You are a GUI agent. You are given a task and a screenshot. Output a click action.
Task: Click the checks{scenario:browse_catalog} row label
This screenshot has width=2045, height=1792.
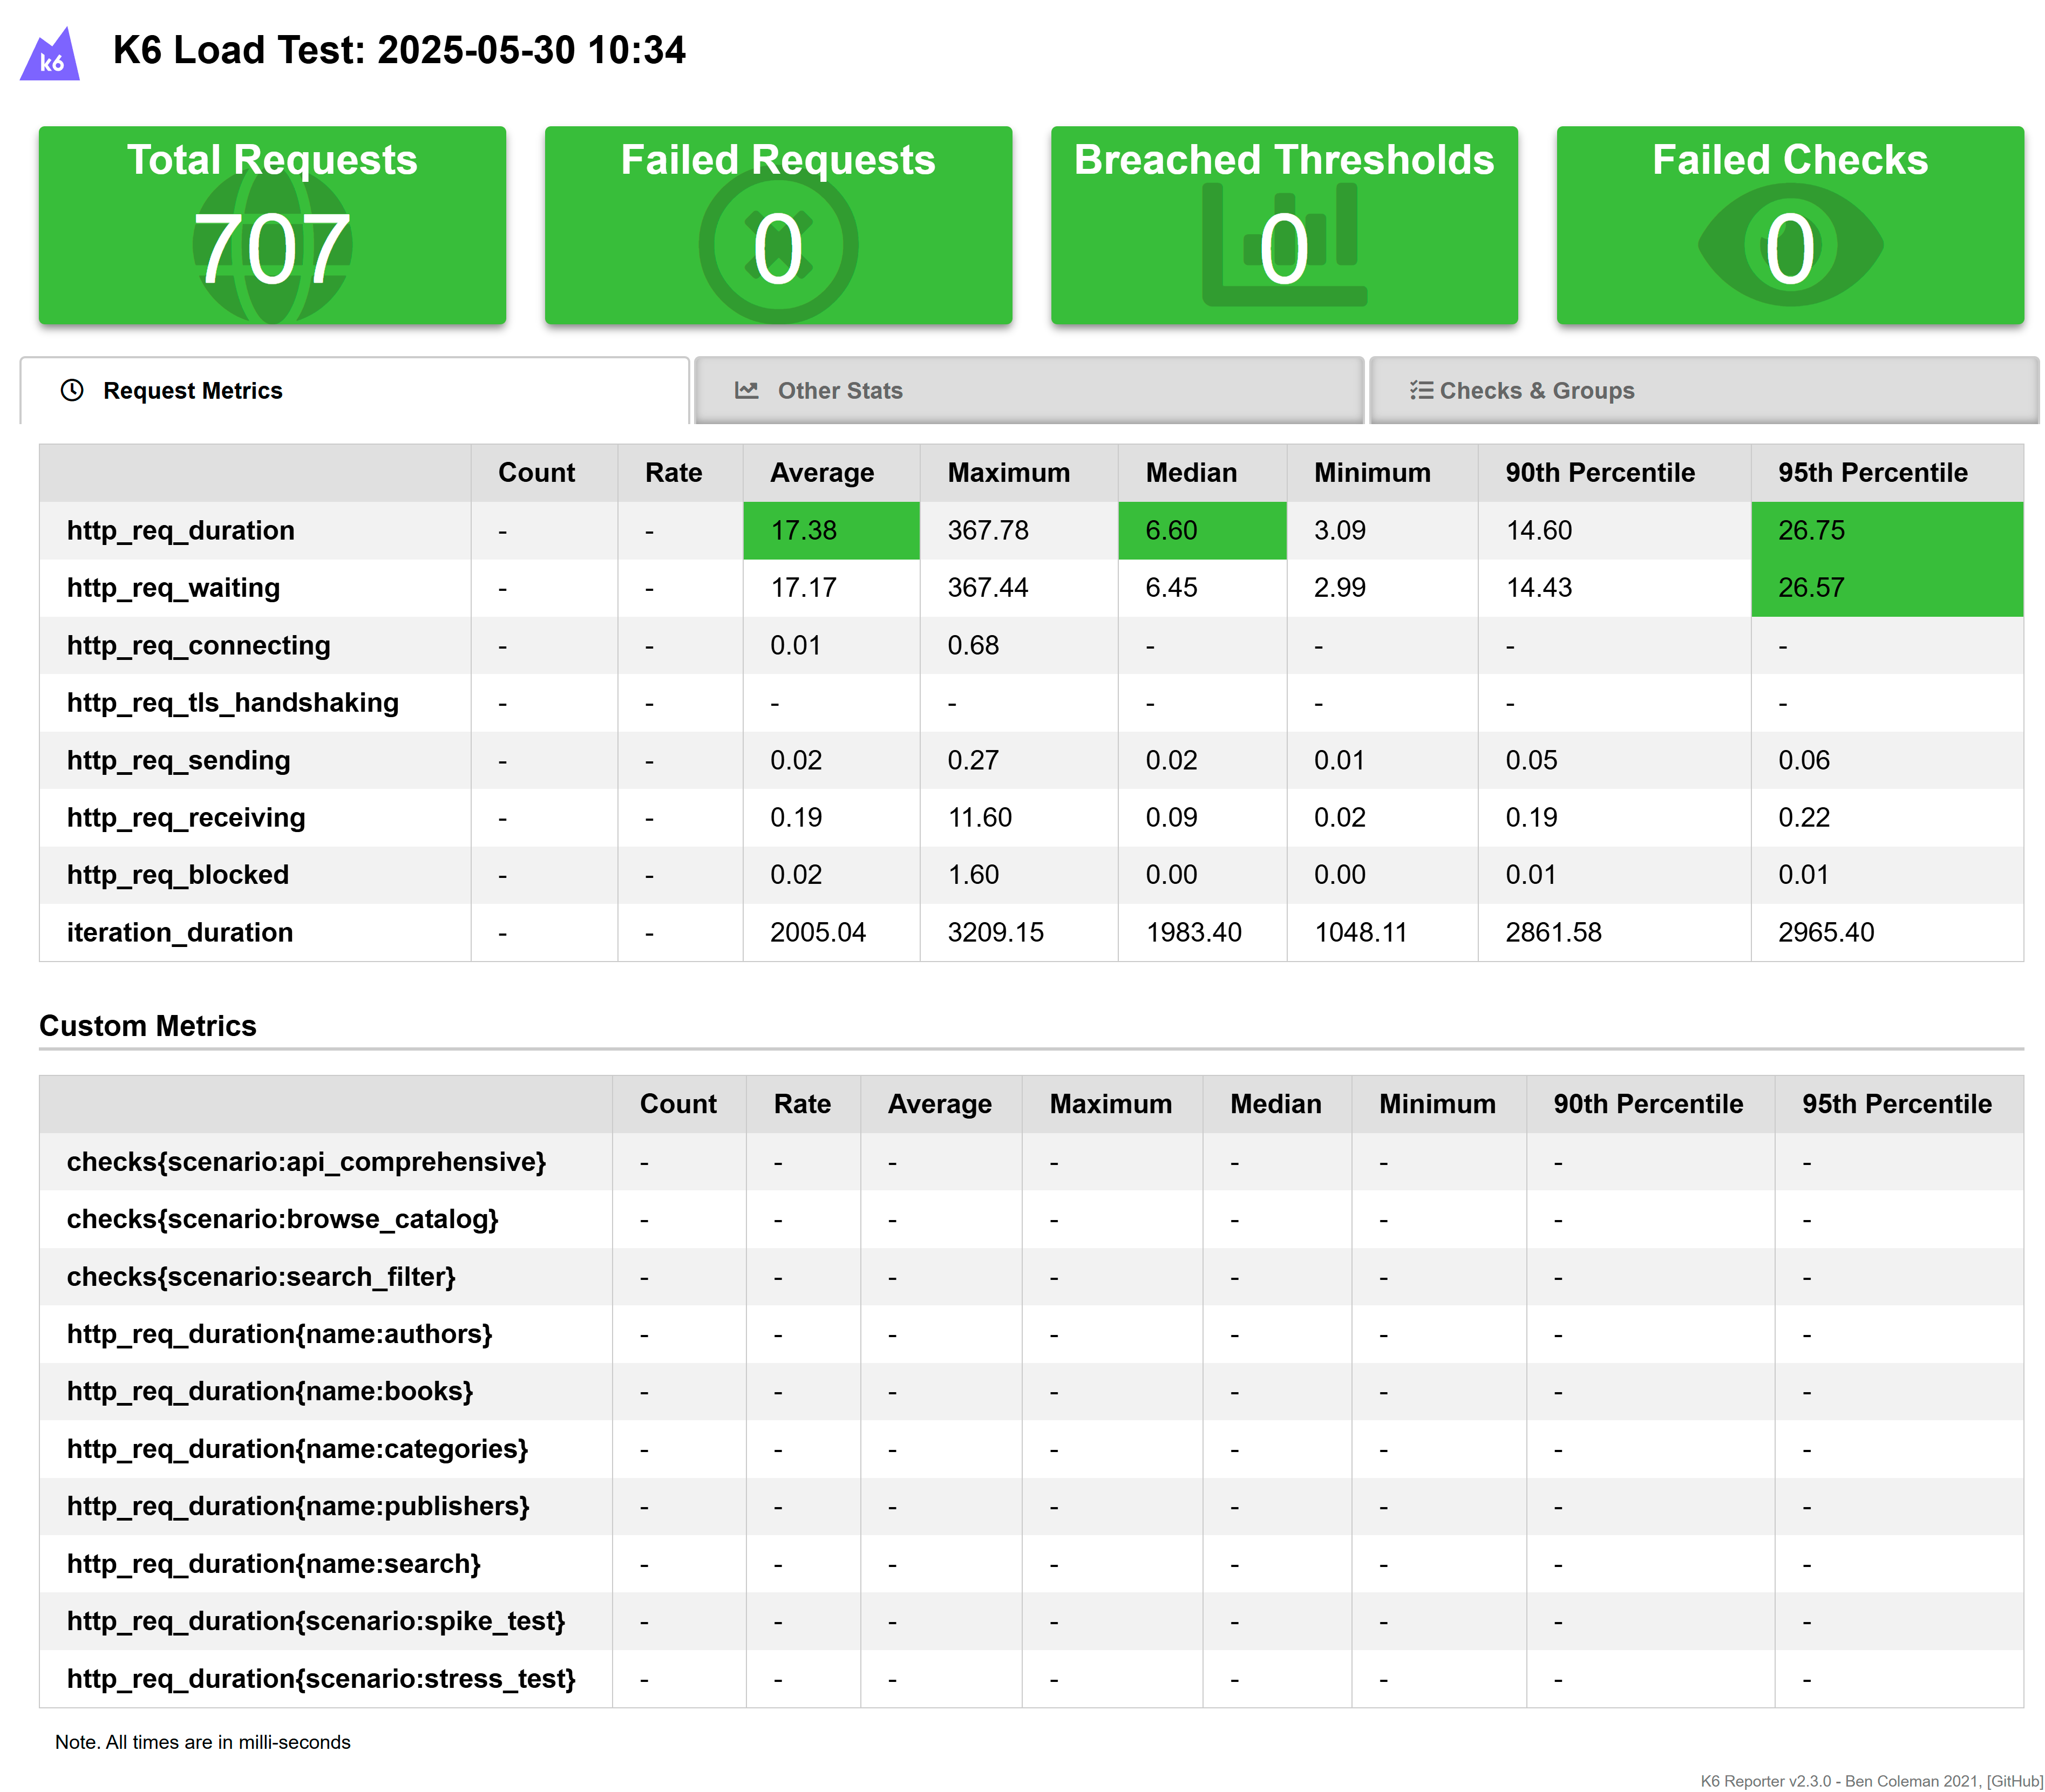tap(282, 1219)
